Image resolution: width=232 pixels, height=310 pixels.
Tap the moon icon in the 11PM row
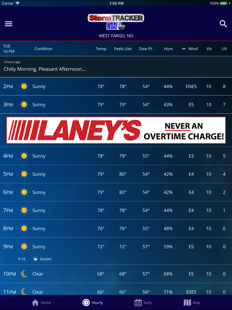tap(24, 291)
